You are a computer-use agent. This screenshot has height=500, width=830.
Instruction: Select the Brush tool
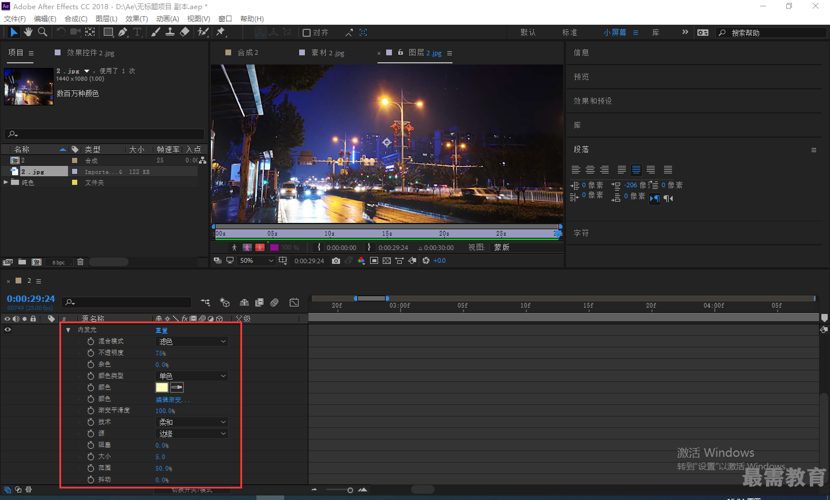(156, 32)
